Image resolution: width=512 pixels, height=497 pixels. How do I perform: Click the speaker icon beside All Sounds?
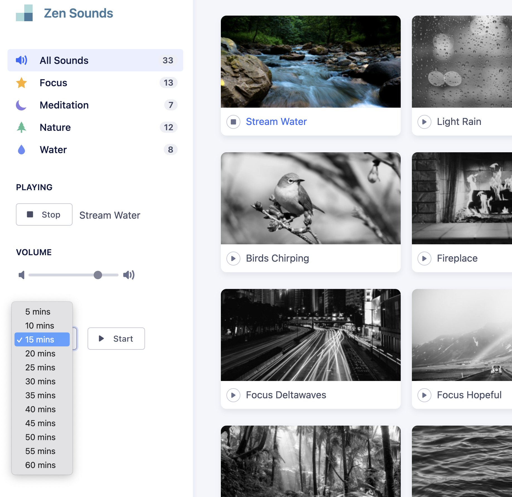pyautogui.click(x=21, y=60)
